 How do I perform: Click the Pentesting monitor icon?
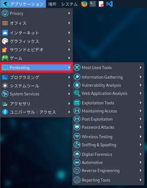coord(5,68)
